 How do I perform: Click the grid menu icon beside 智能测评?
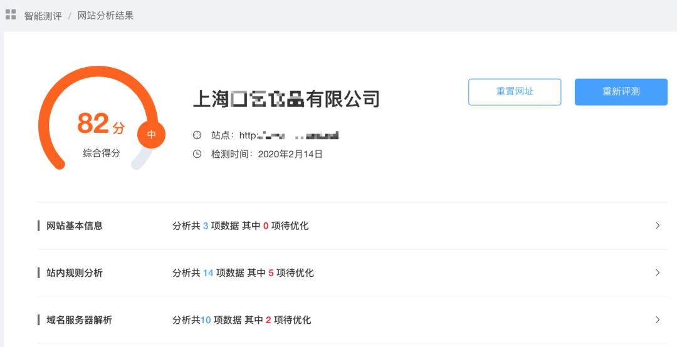coord(11,14)
